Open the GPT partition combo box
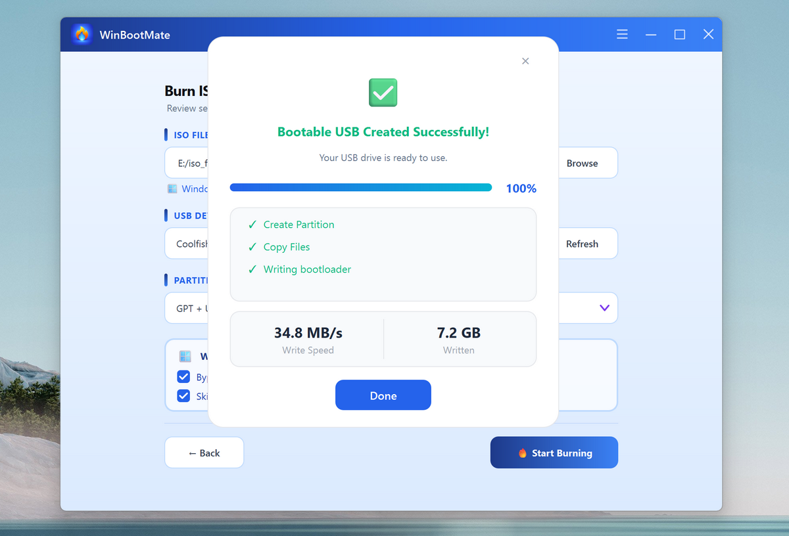This screenshot has height=536, width=789. point(185,308)
